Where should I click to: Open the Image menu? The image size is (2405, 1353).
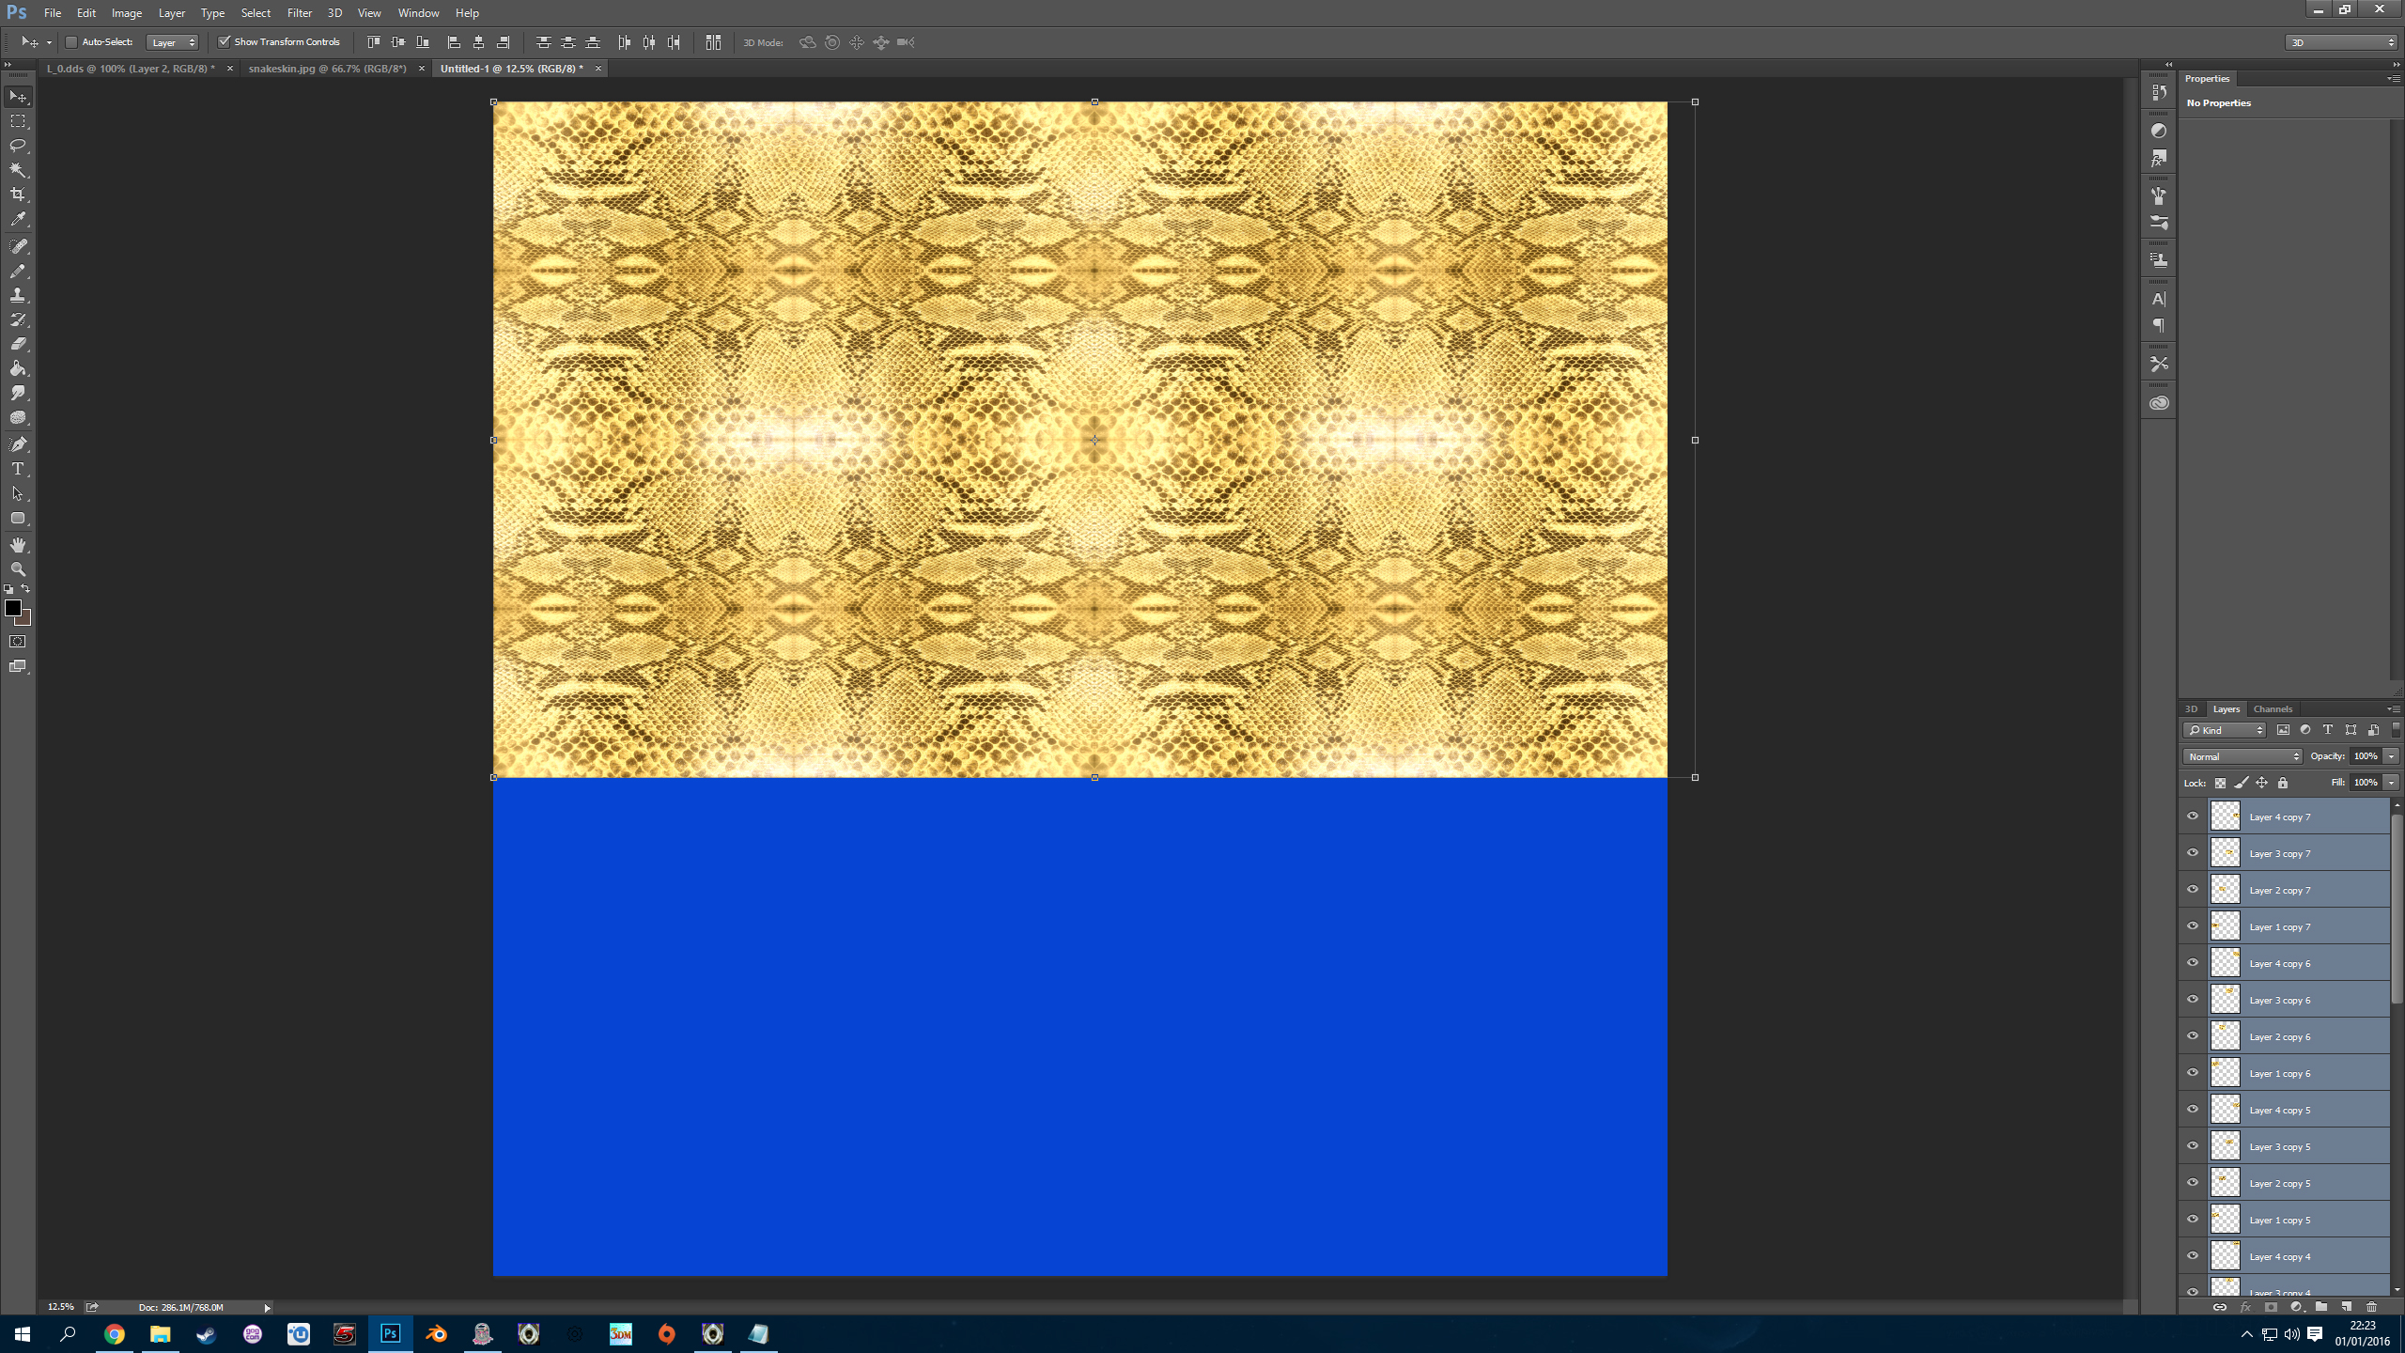(x=127, y=13)
